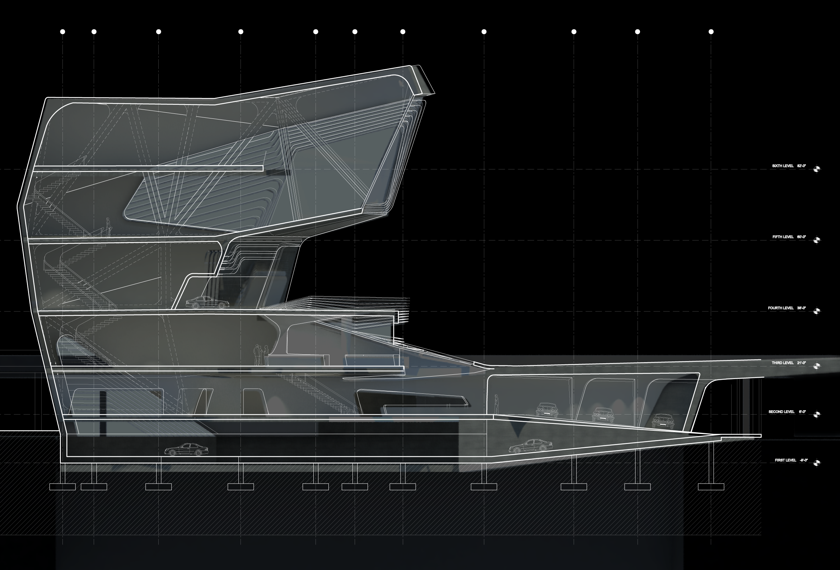
Task: Click the Fifth Level elevation marker symbol
Action: tap(817, 240)
